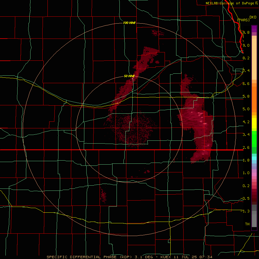Pick the gray section at the bottom of the color bar
Viewport: 259px width, 259px height.
pyautogui.click(x=254, y=216)
